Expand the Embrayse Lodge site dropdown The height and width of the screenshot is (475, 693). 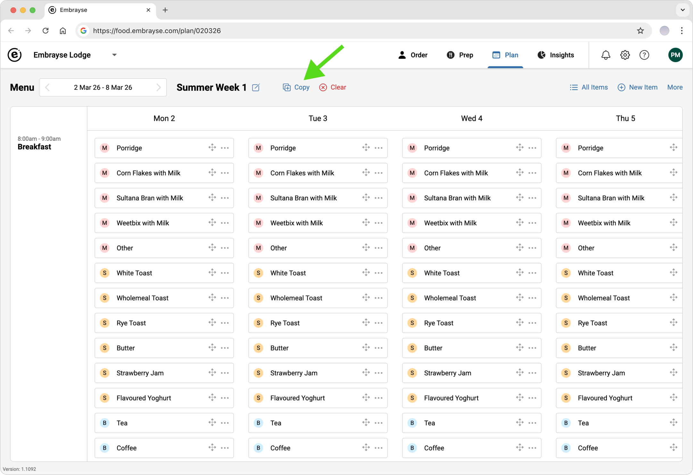point(114,55)
